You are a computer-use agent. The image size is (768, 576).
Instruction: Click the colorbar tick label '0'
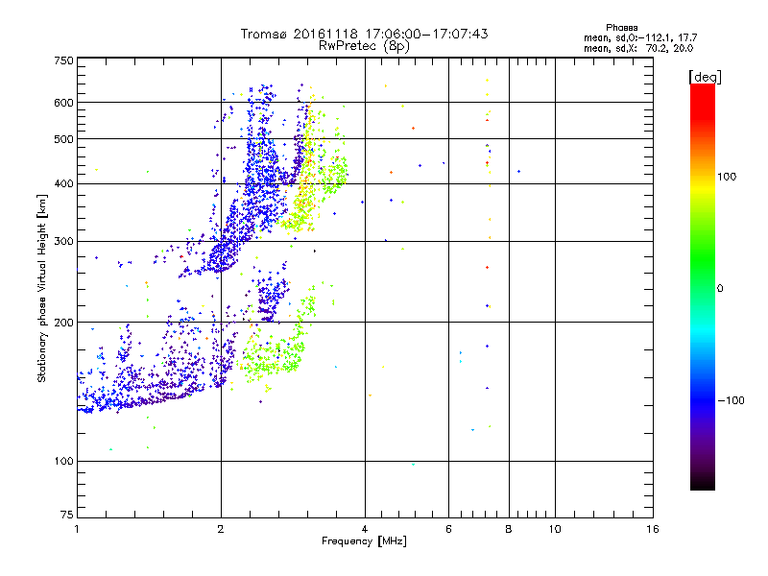[720, 289]
